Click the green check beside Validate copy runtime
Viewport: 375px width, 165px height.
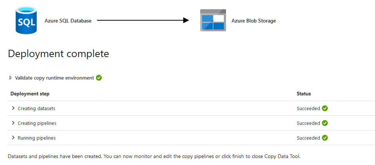(x=99, y=78)
